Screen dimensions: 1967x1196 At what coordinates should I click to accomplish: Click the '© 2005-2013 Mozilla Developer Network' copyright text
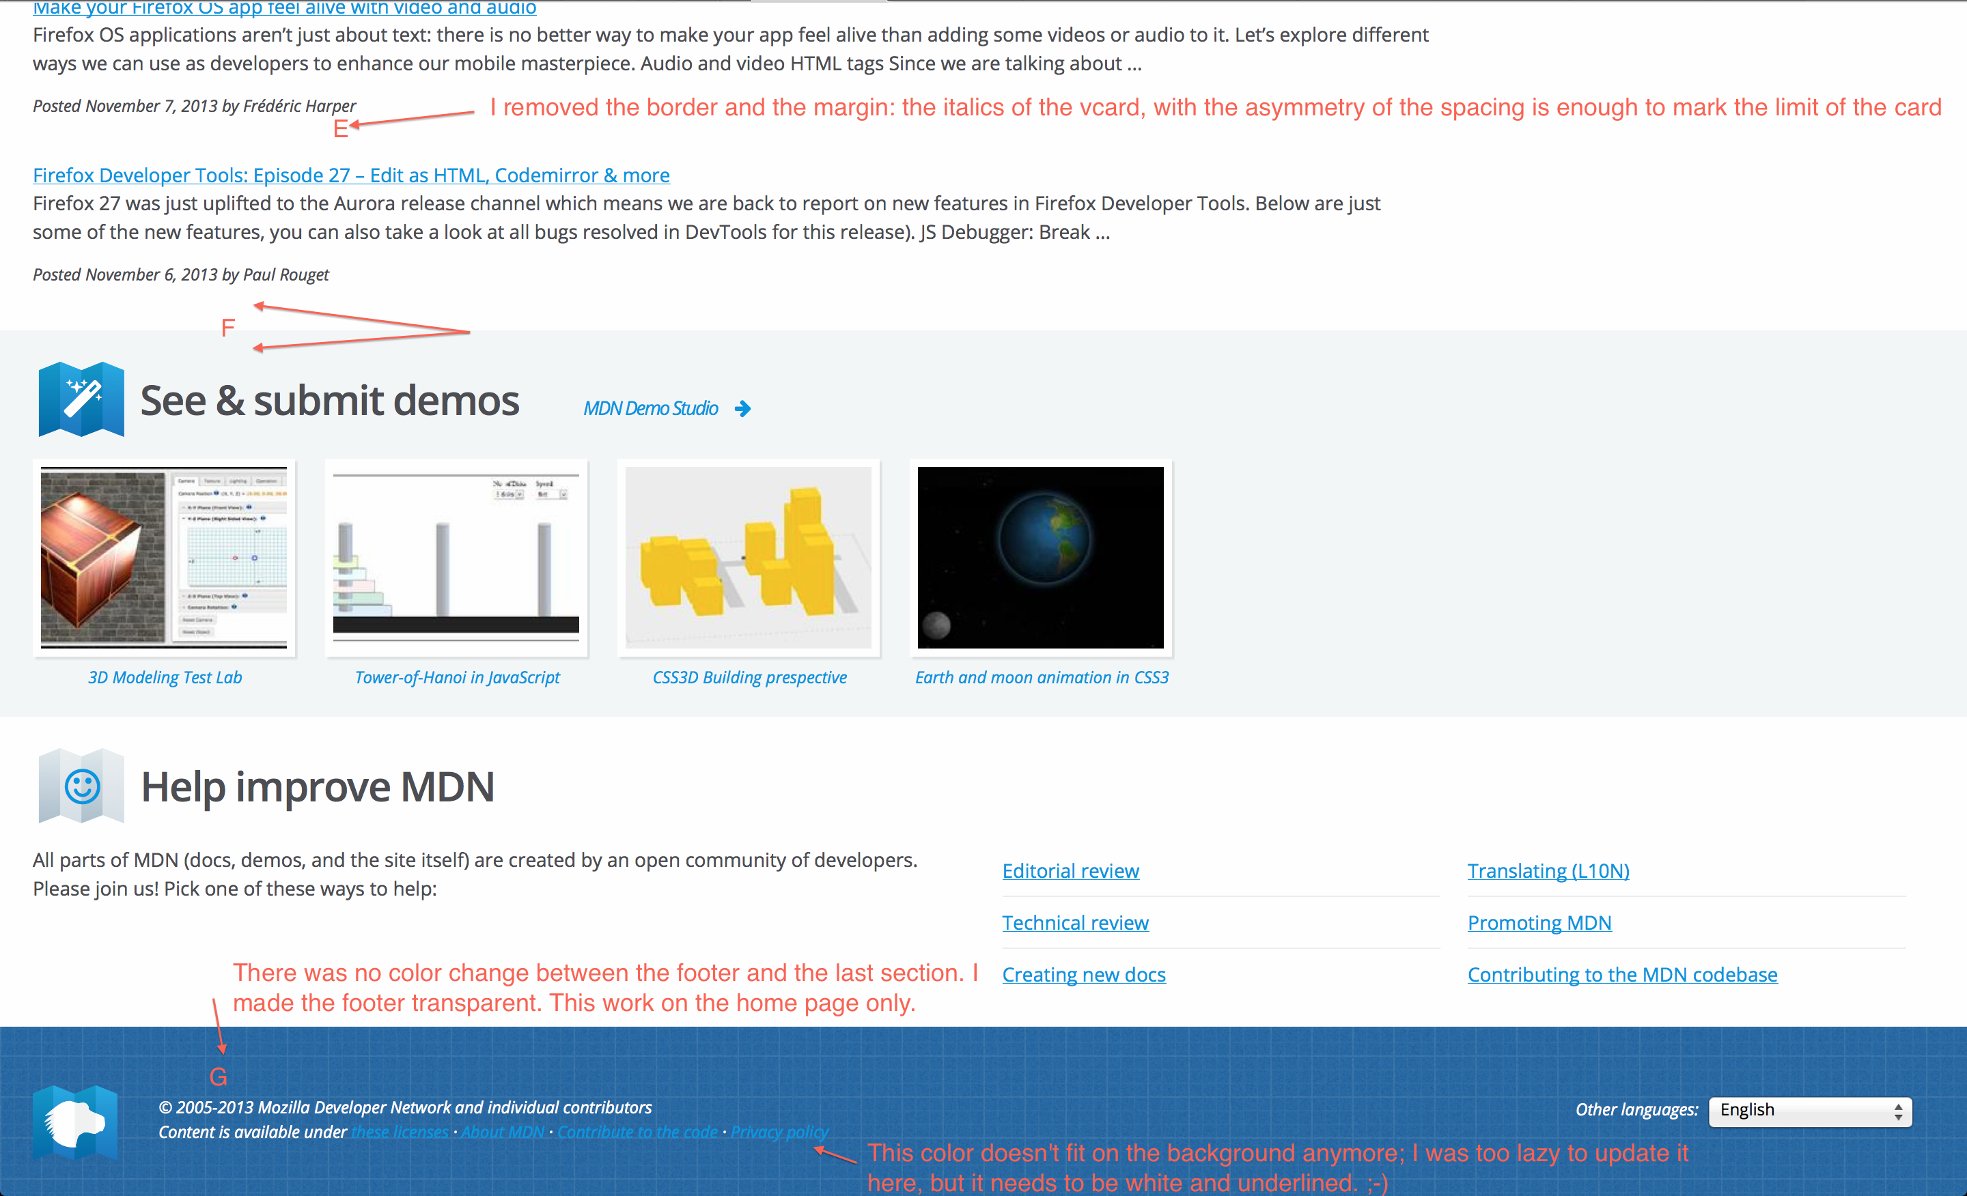(x=405, y=1107)
